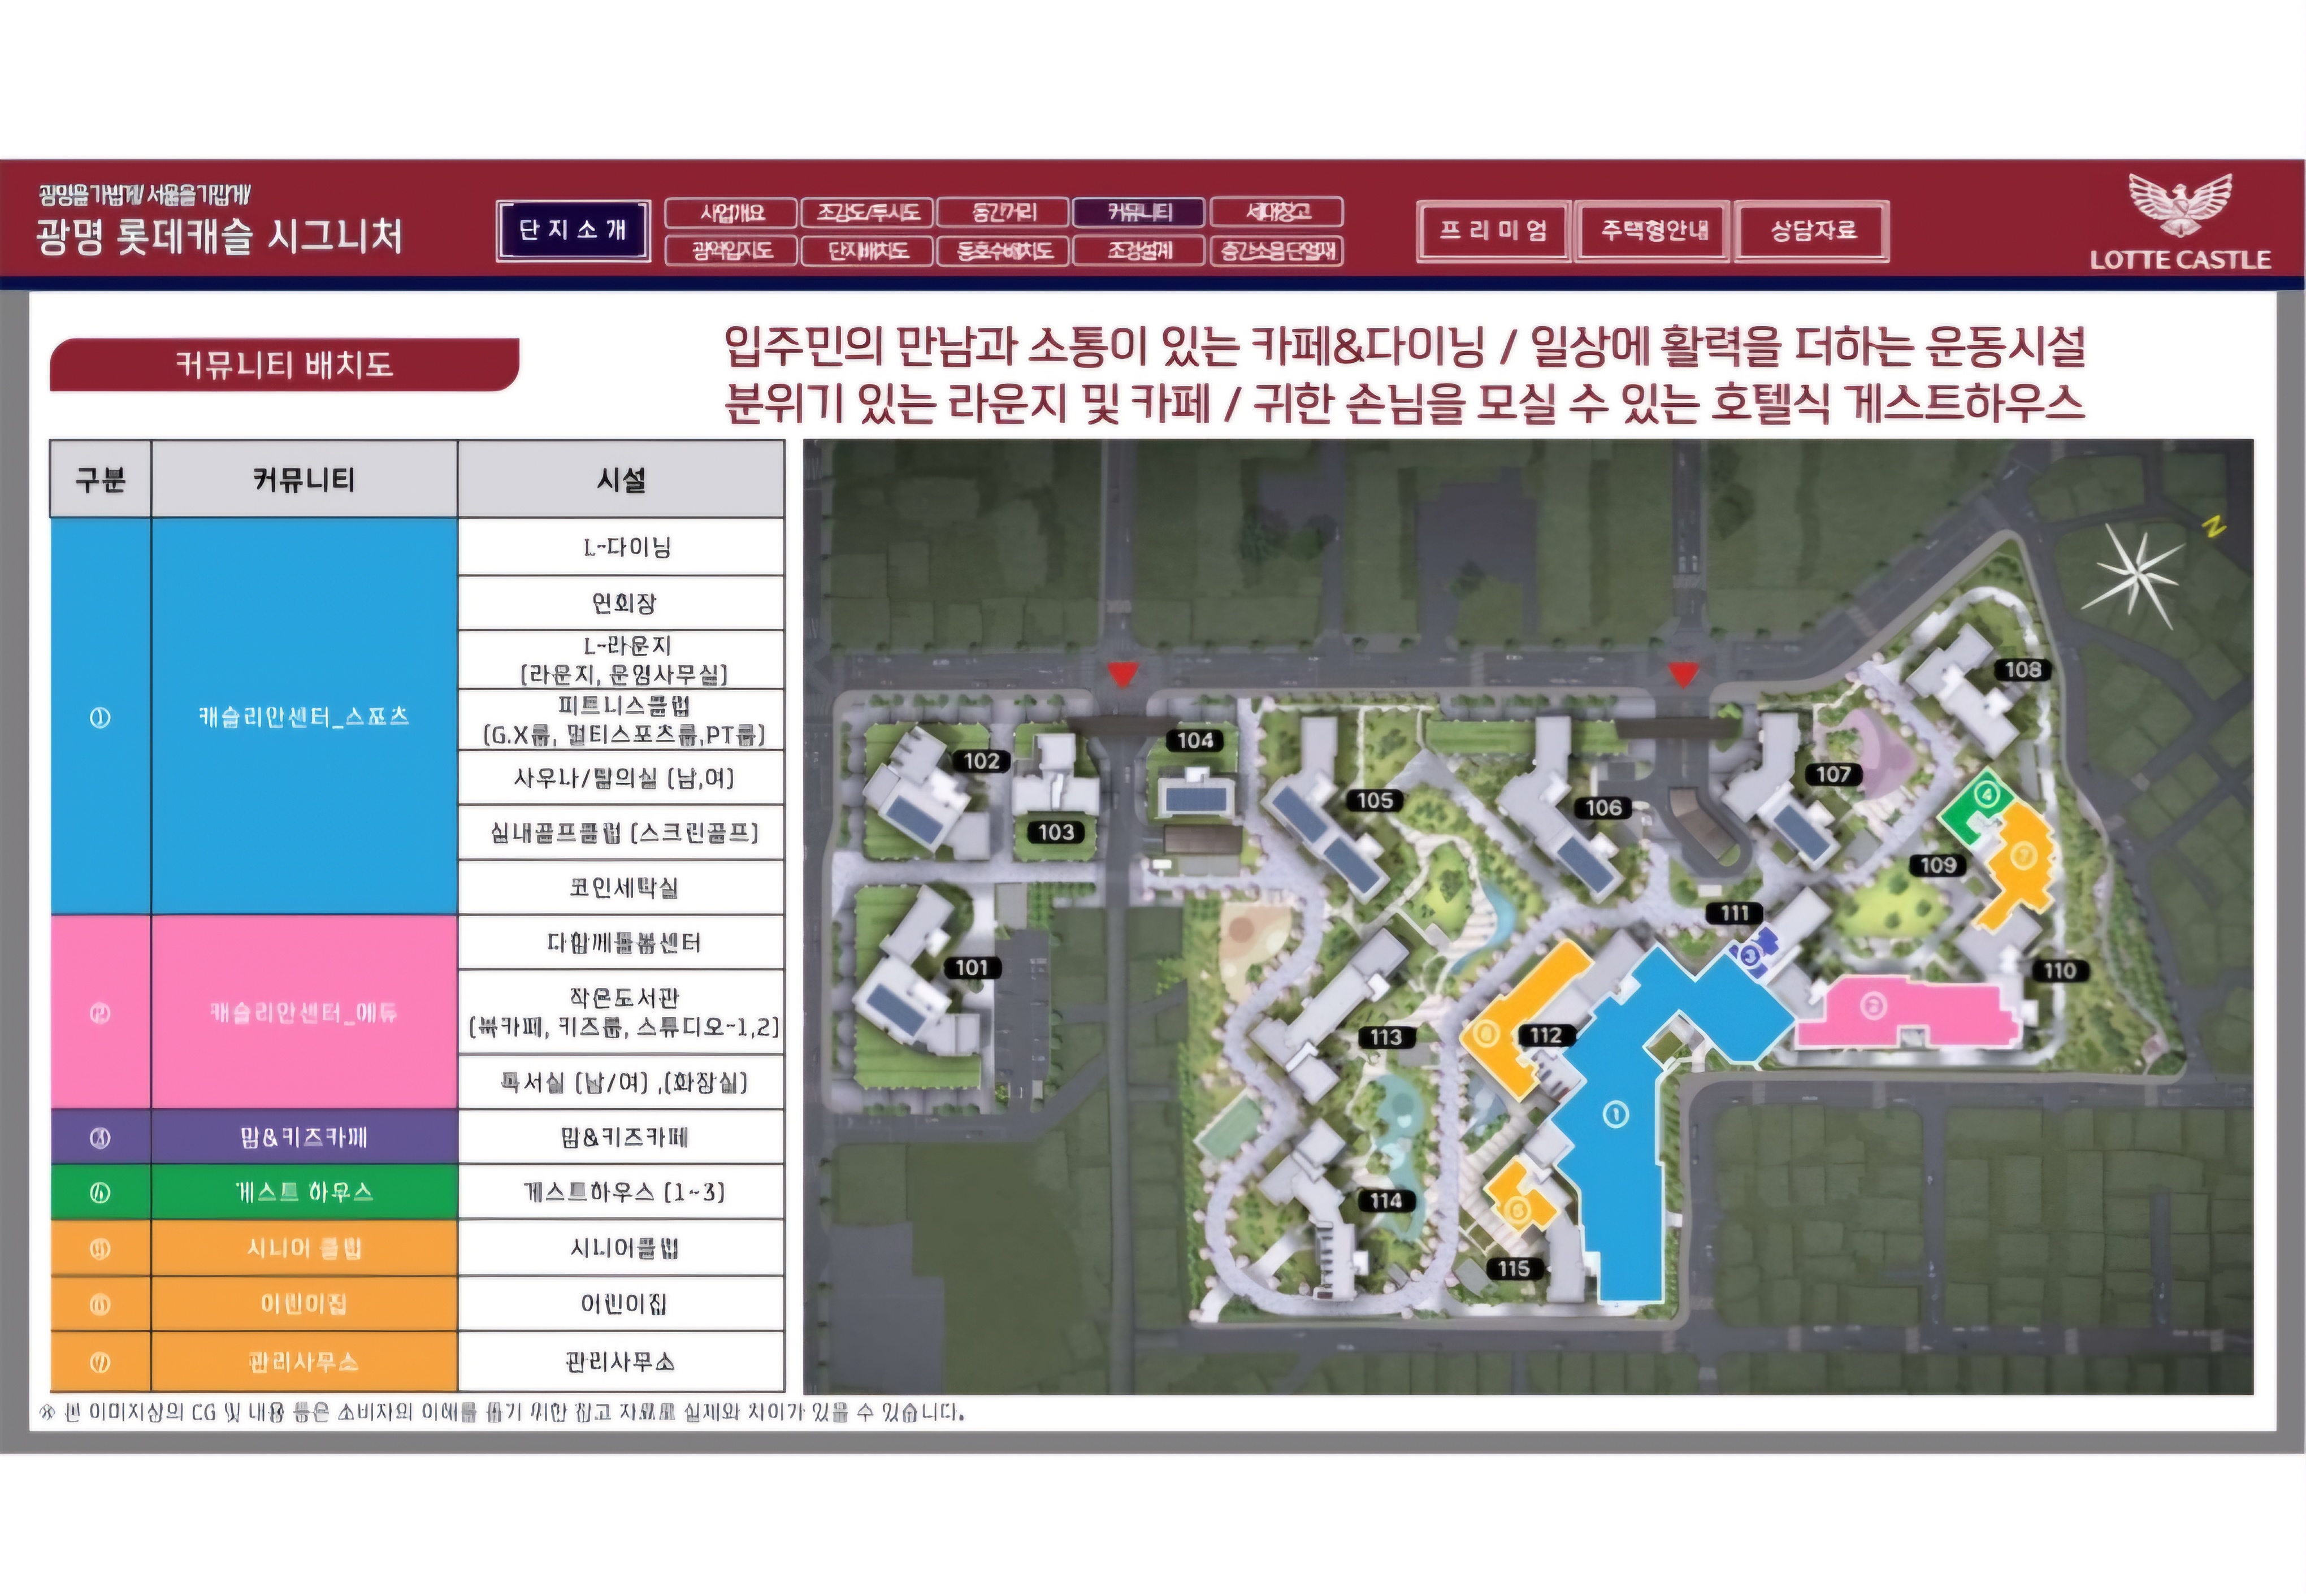This screenshot has width=2306, height=1596.
Task: Select building label 113 on the map
Action: 1386,1037
